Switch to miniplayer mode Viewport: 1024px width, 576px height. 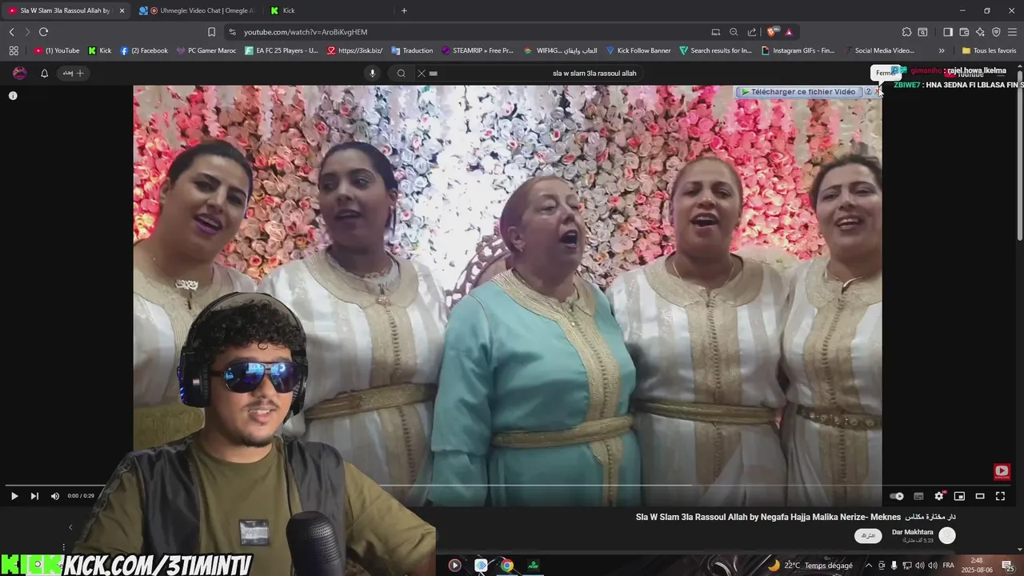pyautogui.click(x=959, y=496)
